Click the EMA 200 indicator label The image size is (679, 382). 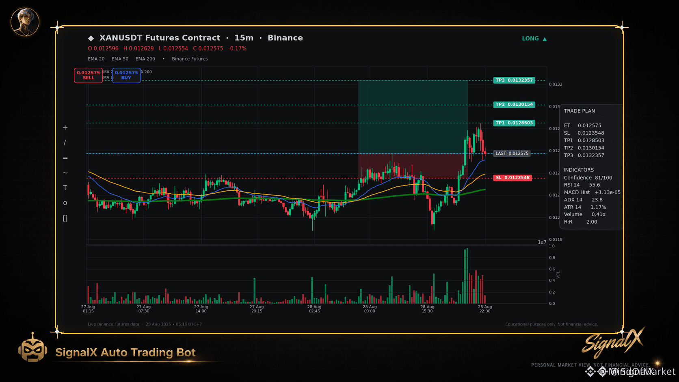145,59
